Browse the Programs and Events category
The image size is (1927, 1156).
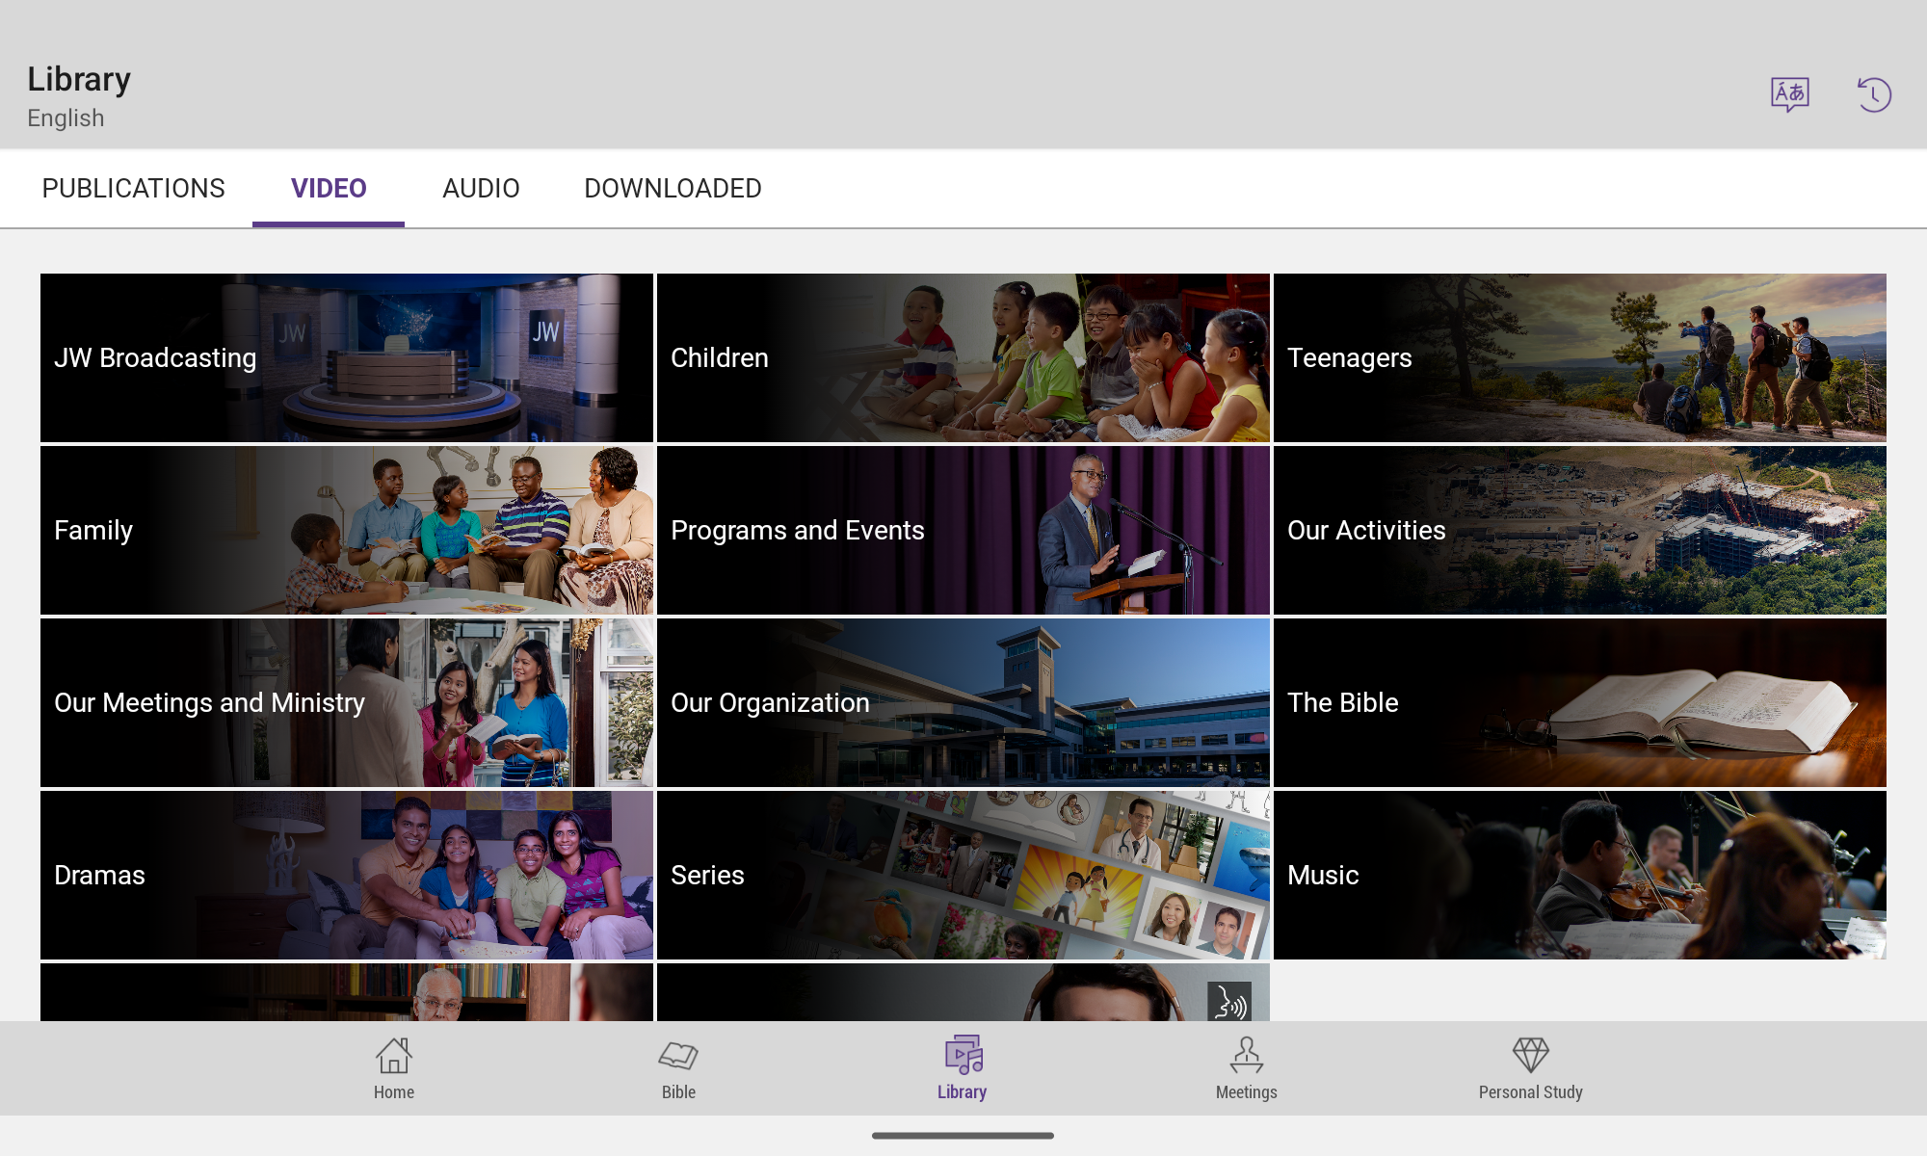click(x=963, y=530)
